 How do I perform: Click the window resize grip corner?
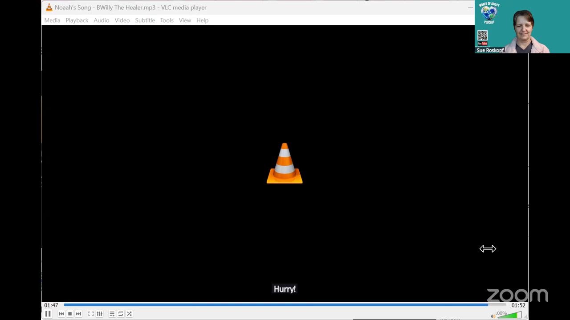pyautogui.click(x=526, y=317)
